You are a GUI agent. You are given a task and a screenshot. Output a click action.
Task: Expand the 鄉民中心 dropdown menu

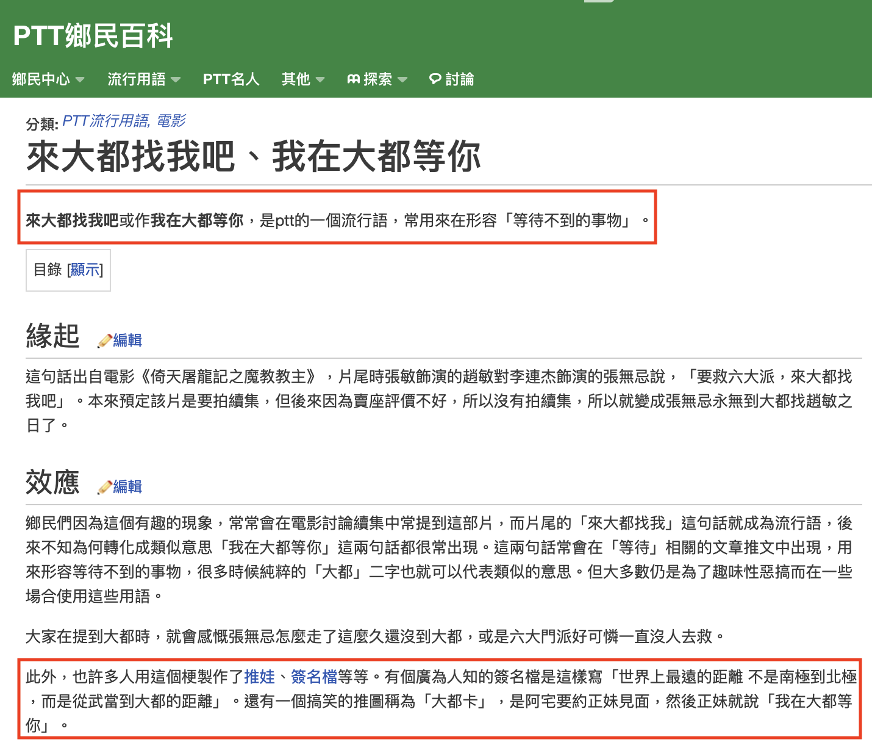[48, 79]
